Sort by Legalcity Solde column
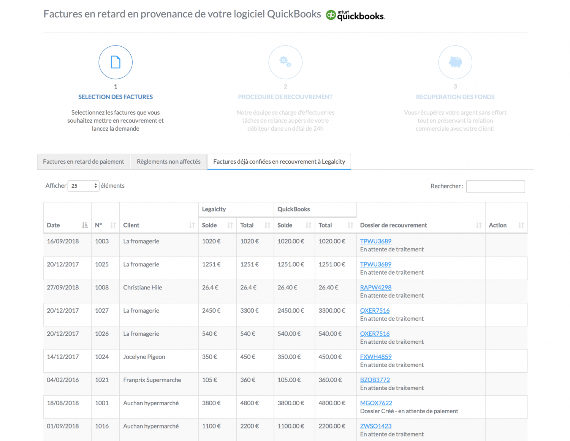The image size is (570, 441). [x=217, y=225]
